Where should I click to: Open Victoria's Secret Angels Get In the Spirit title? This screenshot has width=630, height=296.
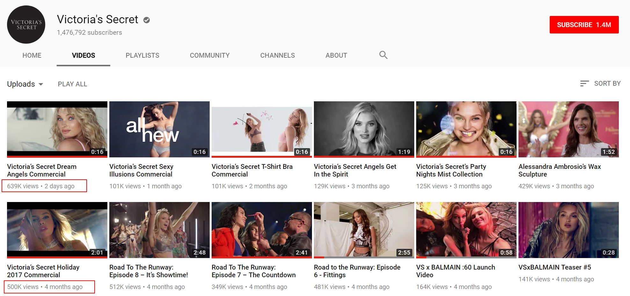(355, 170)
